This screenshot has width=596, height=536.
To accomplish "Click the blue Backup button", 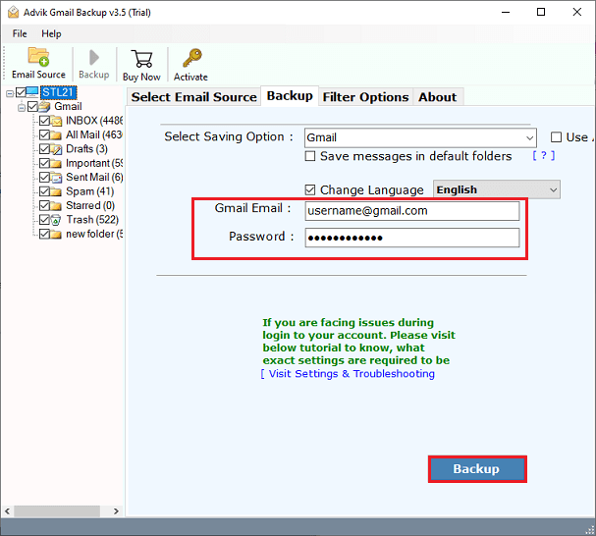I will (x=477, y=469).
